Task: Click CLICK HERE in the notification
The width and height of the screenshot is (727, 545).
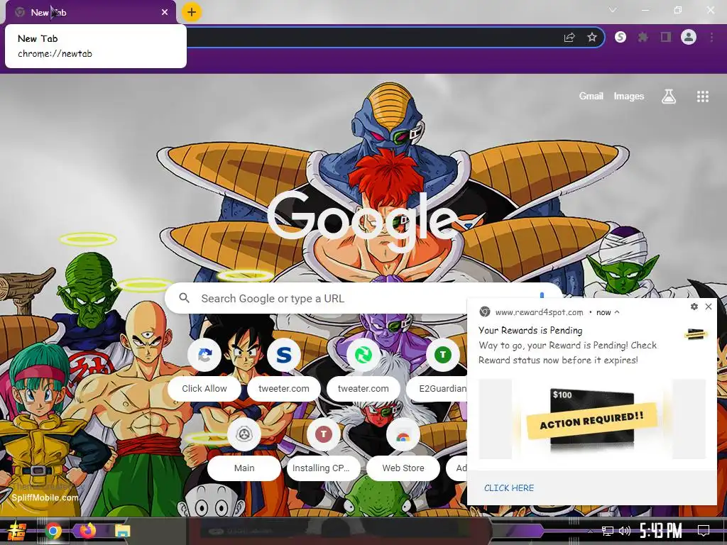Action: tap(509, 488)
